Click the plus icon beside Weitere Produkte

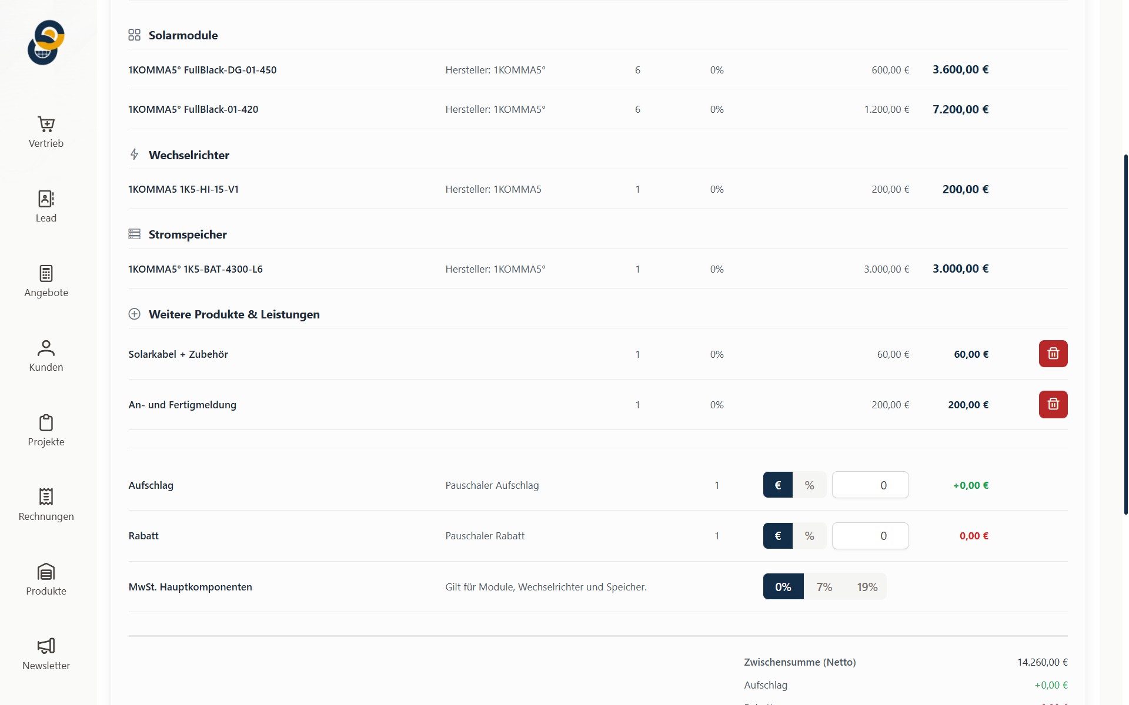tap(134, 314)
